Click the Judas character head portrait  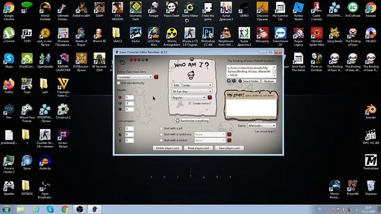191,75
